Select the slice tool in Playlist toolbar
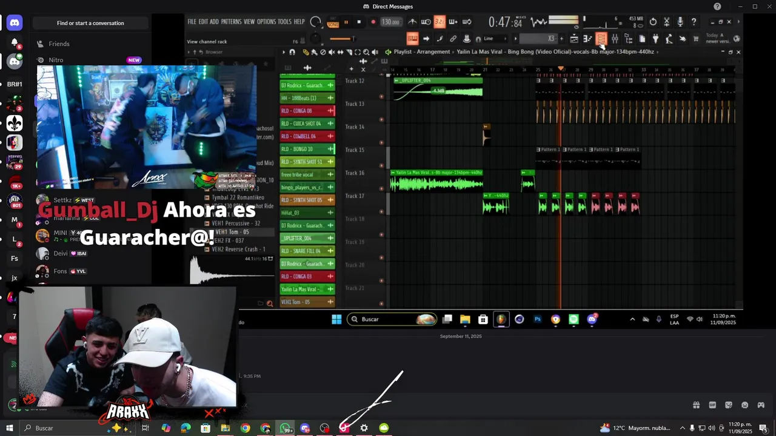Screen dimensions: 776x436 [349, 52]
